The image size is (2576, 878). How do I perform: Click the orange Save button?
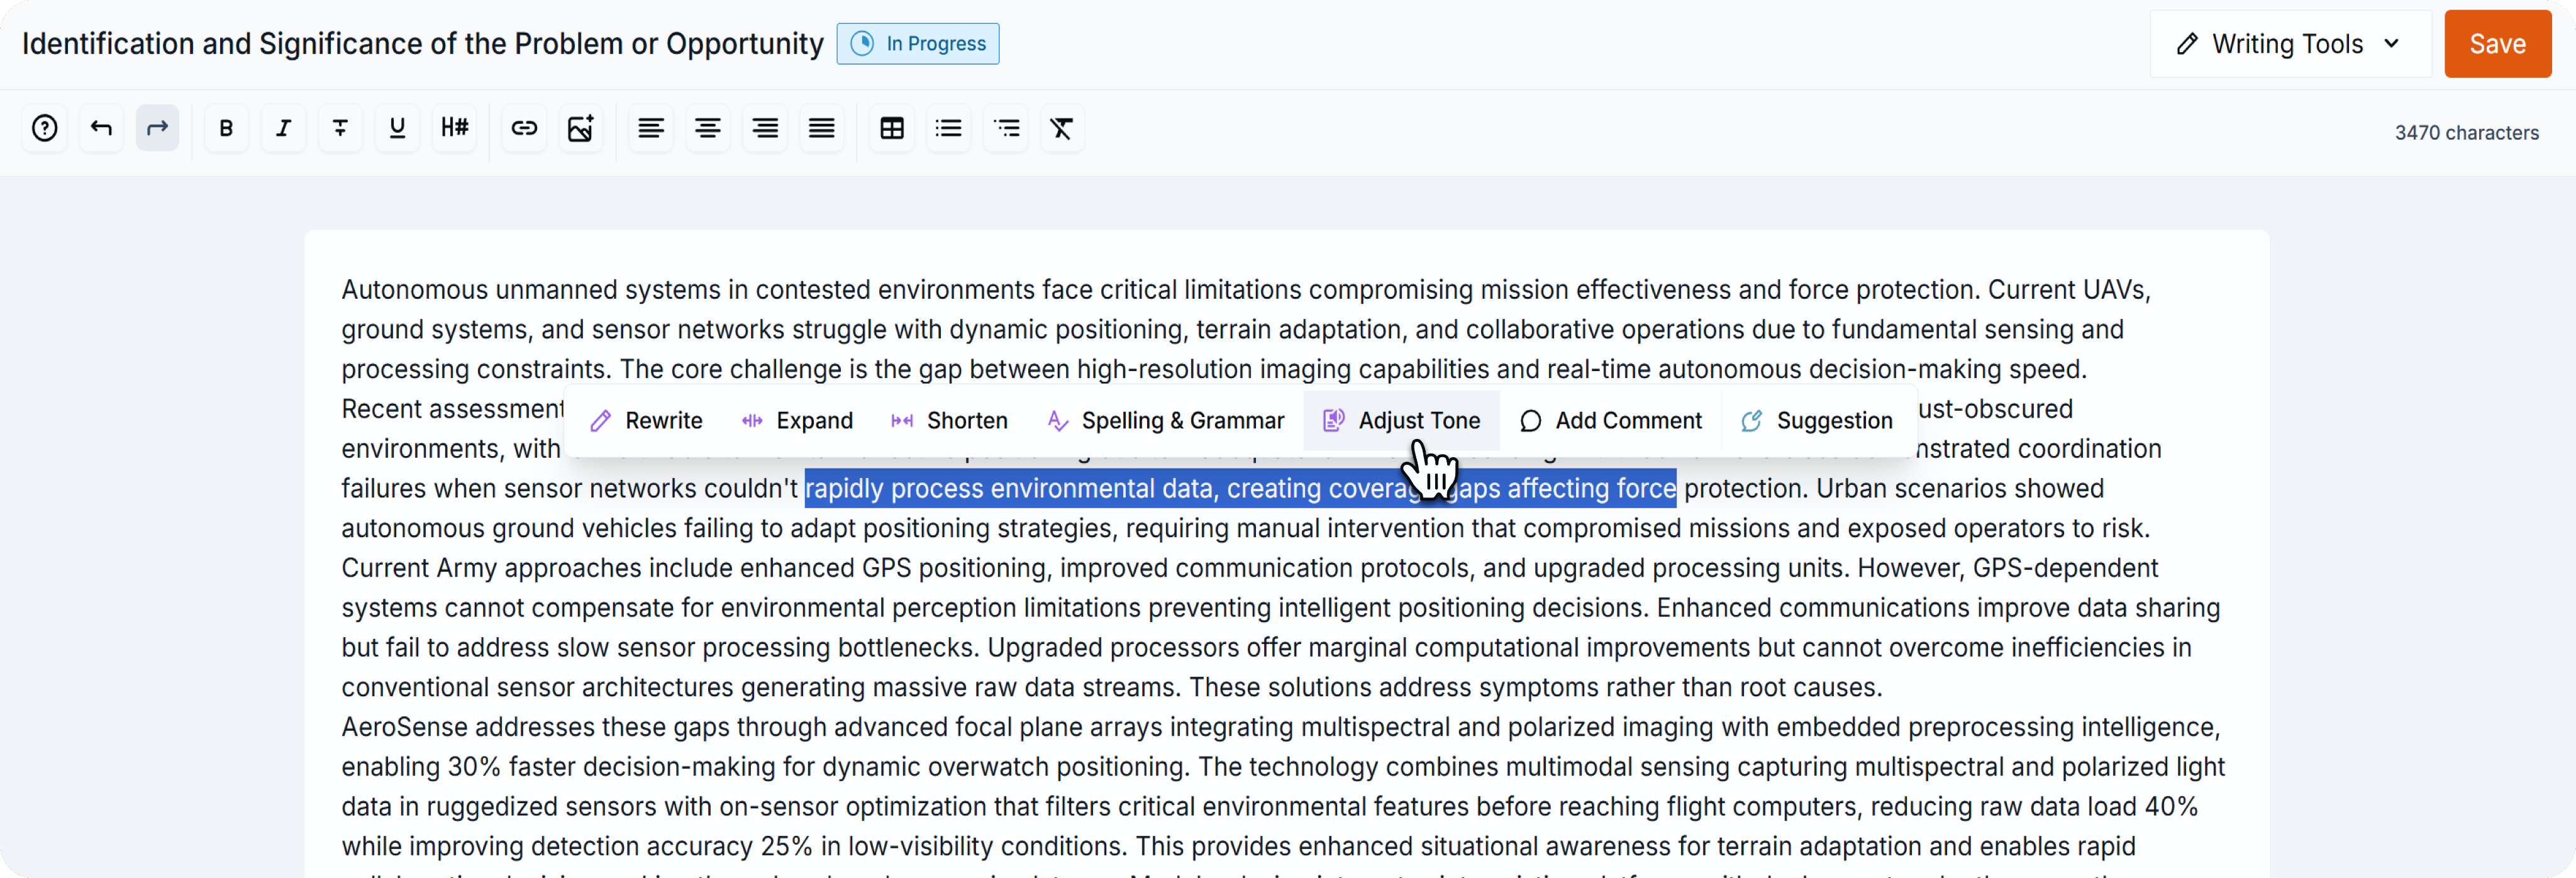point(2497,44)
